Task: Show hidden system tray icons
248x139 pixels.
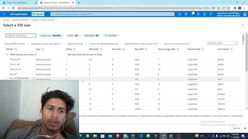Action: pos(209,136)
